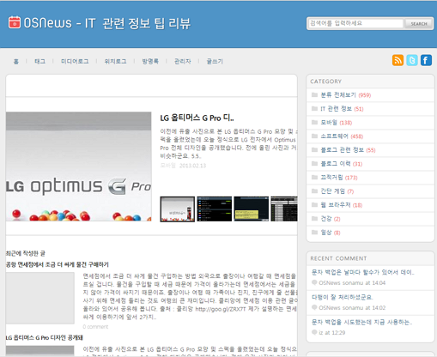The height and width of the screenshot is (357, 437).
Task: Select the first slider thumbnail with white background
Action: point(177,209)
